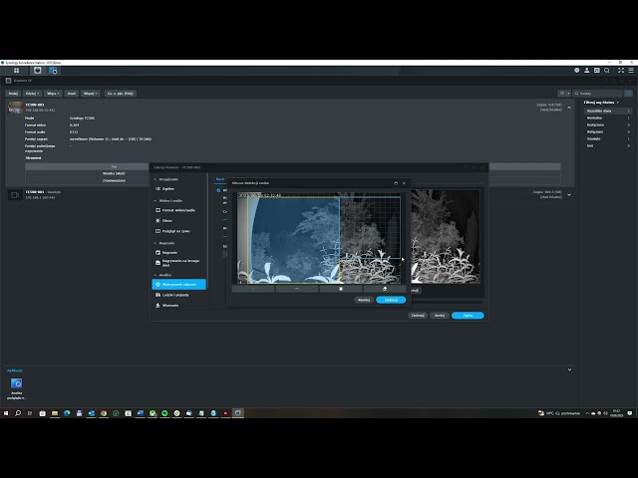The height and width of the screenshot is (478, 638).
Task: Collapse the Urządzenie section in edit dialog
Action: click(x=155, y=179)
